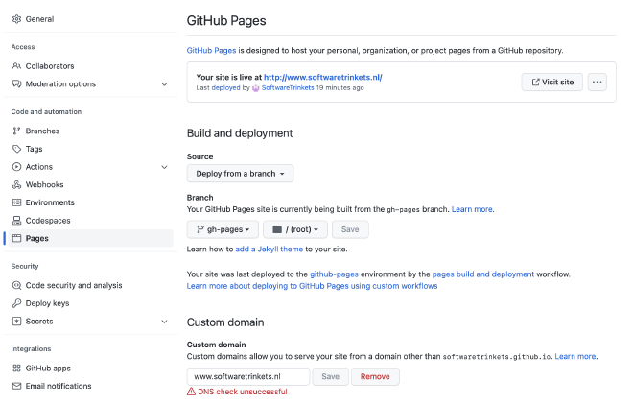The height and width of the screenshot is (405, 633).
Task: Open Code security and analysis settings
Action: coord(73,285)
